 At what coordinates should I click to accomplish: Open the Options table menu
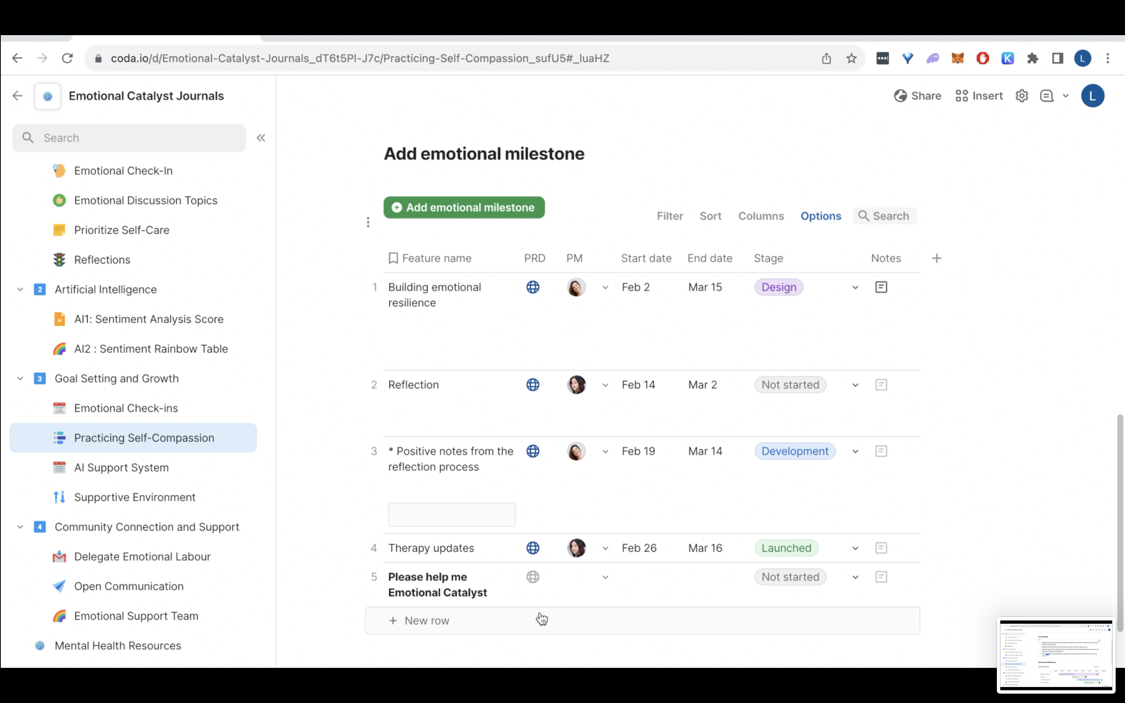(x=820, y=216)
